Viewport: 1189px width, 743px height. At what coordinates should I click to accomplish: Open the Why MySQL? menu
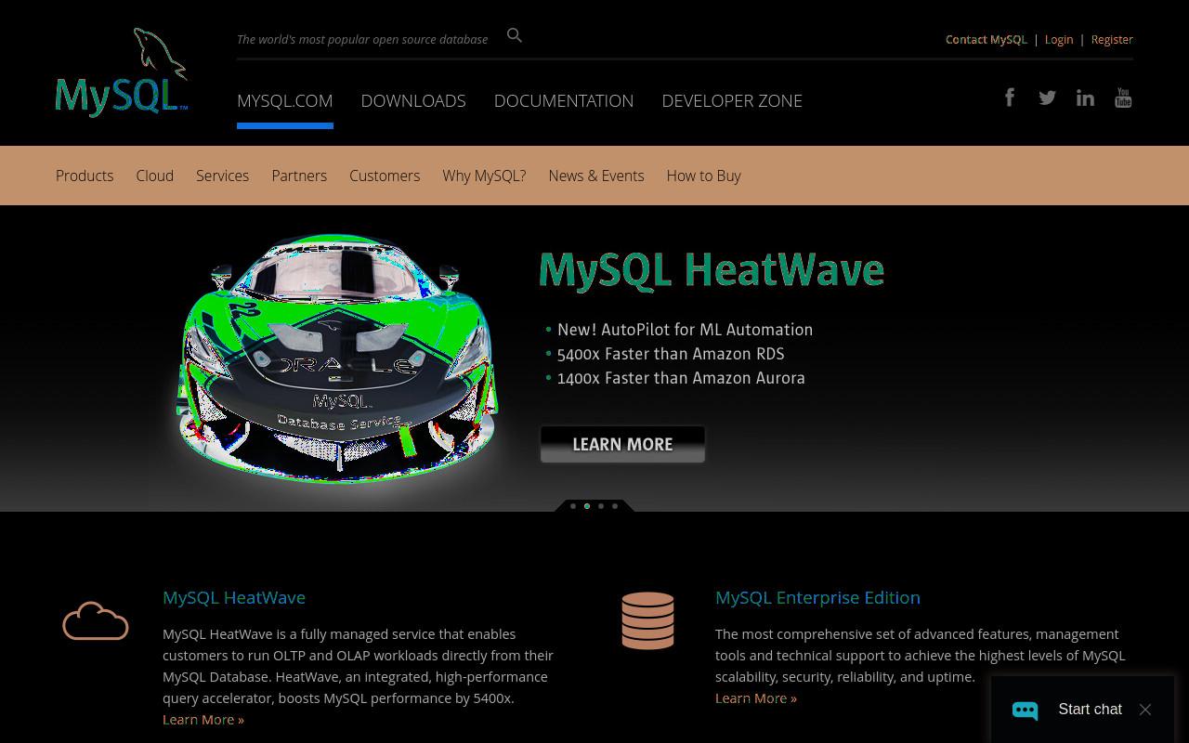pyautogui.click(x=484, y=176)
